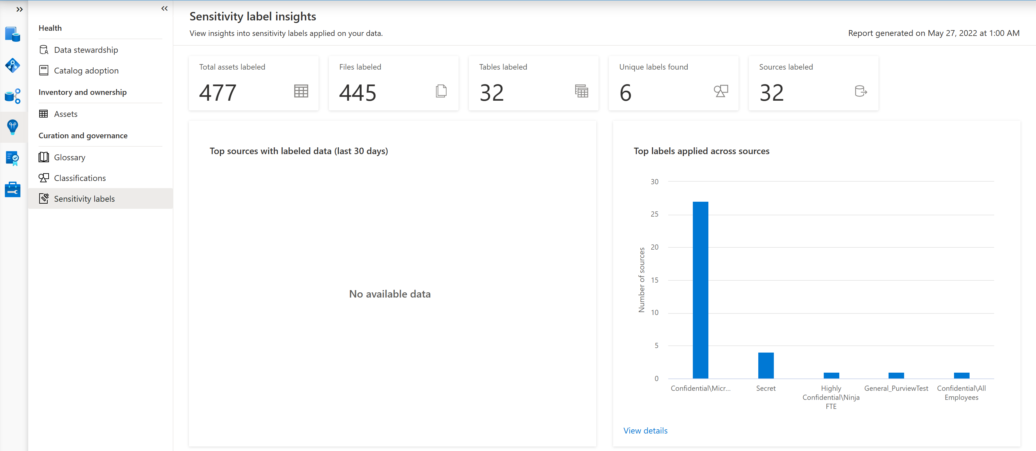This screenshot has height=451, width=1036.
Task: Click the Sensitivity labels icon in sidebar
Action: [x=43, y=198]
